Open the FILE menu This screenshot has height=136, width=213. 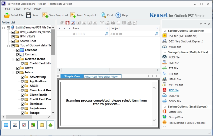[x=7, y=9]
